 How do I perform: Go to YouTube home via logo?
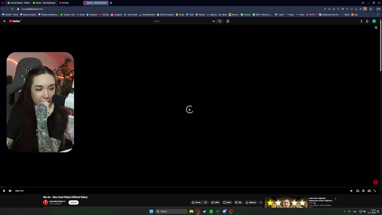click(x=14, y=21)
